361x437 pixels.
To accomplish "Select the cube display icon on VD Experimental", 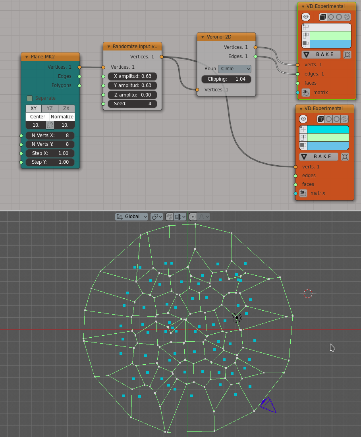I will pos(322,17).
